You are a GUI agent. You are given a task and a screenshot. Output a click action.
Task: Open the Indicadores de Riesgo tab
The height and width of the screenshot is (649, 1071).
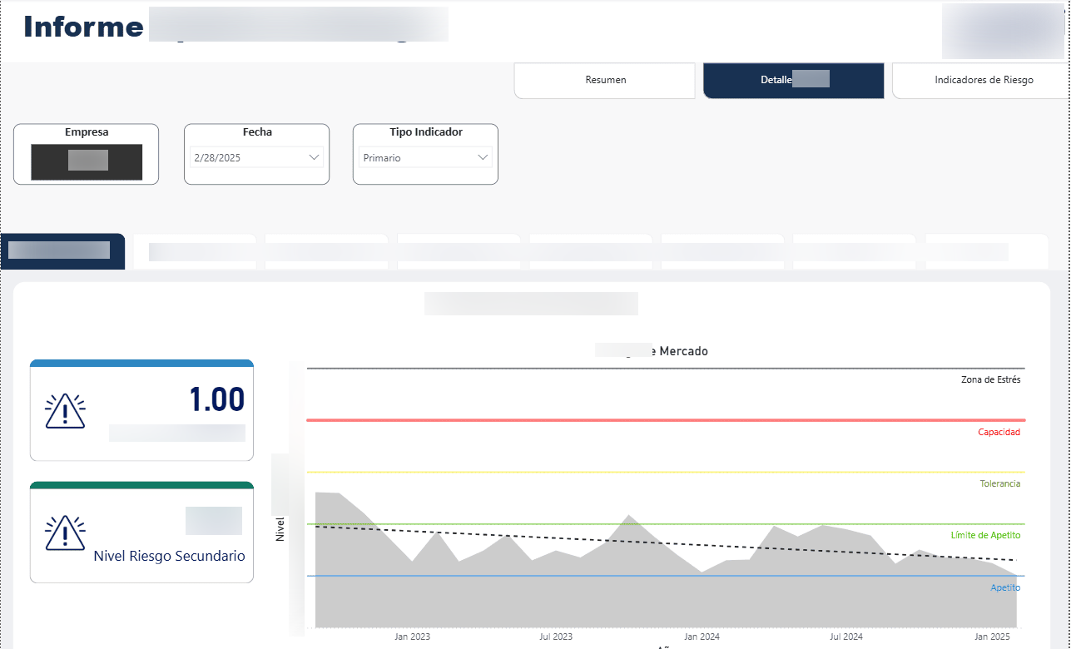[x=983, y=81]
